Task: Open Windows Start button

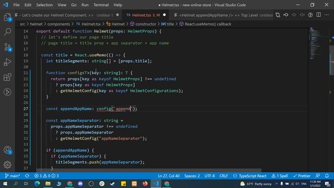Action: click(x=5, y=184)
